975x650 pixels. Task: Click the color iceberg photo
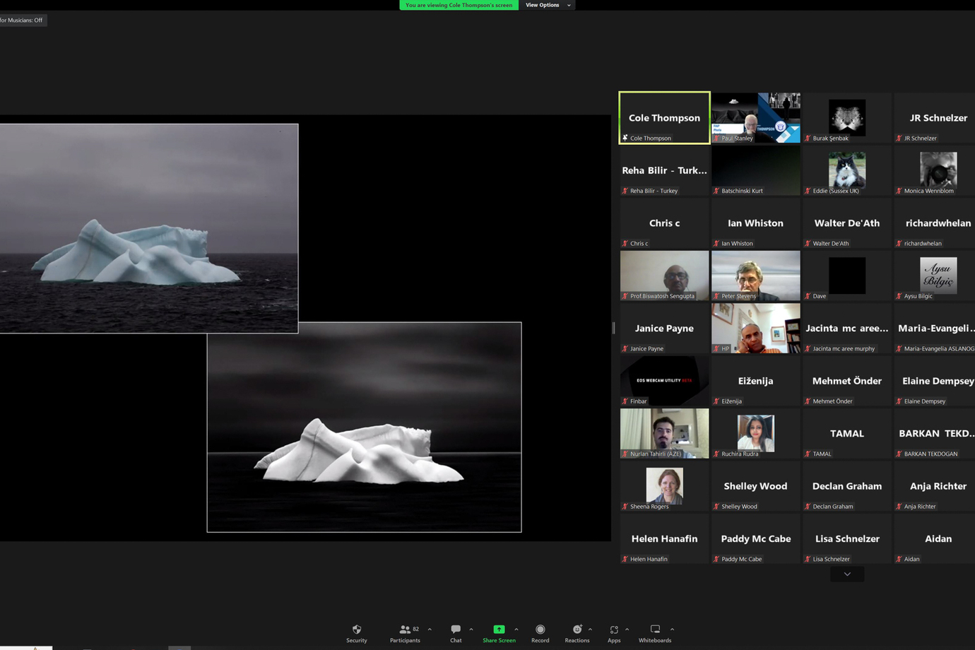click(148, 227)
